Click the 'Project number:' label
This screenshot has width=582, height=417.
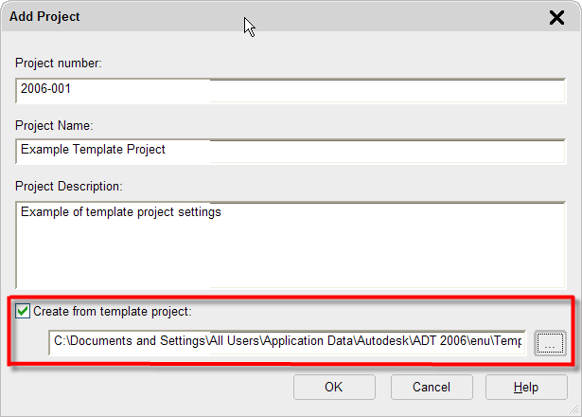click(x=58, y=63)
